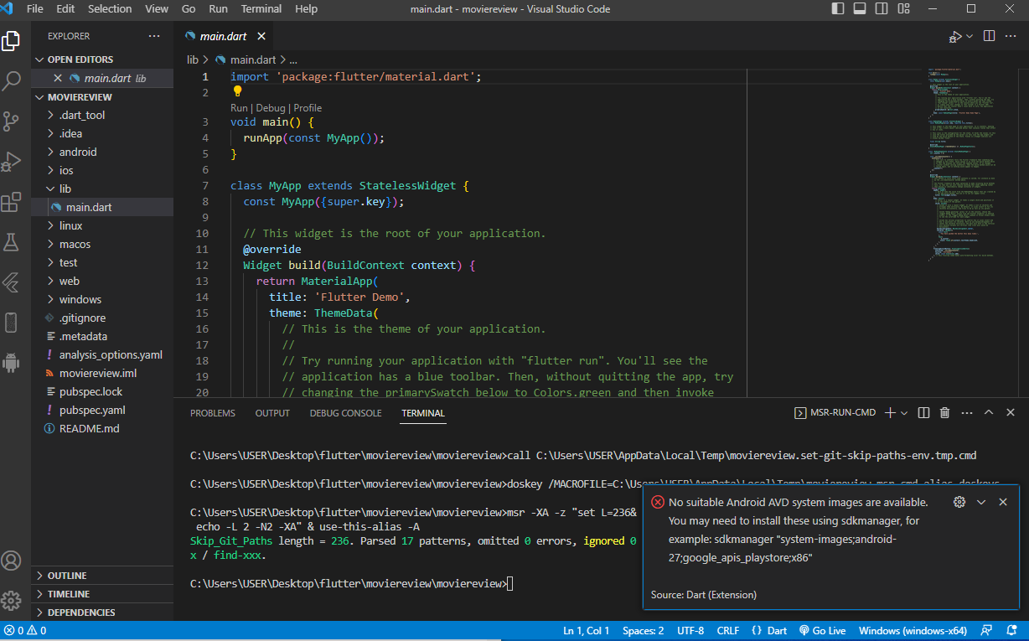Open the Manage gear in activity bar
Viewport: 1029px width, 641px height.
coord(11,601)
